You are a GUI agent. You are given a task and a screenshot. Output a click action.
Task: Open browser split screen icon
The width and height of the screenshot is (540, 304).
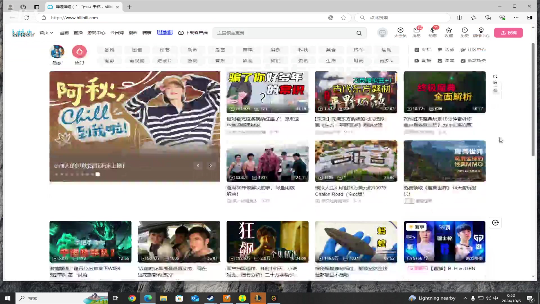click(460, 17)
